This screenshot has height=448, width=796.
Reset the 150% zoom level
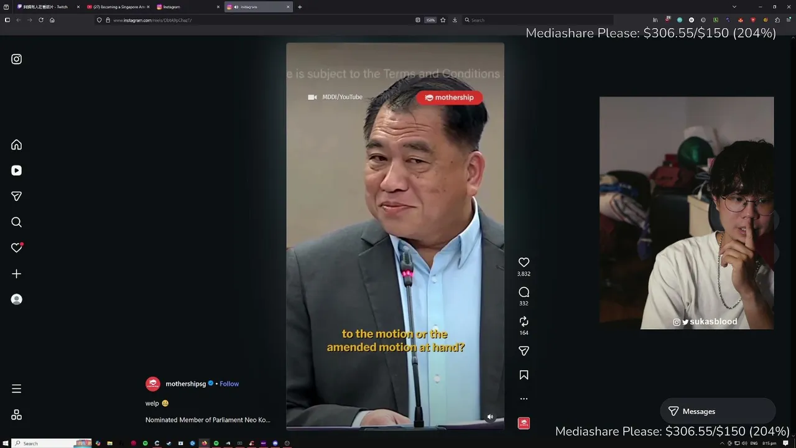(430, 20)
